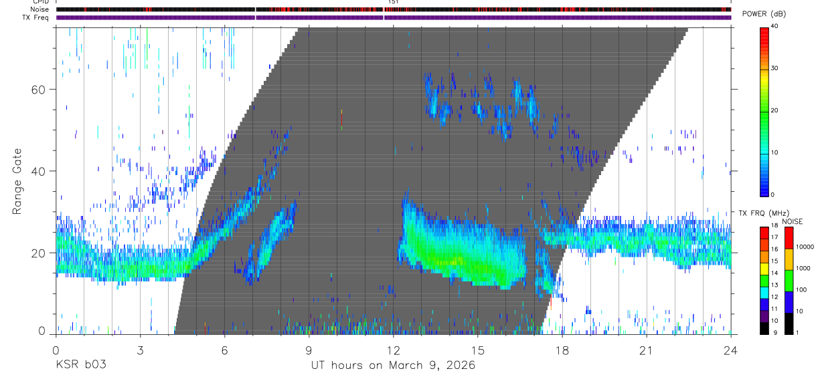Click the 'POWER (dB)' legend title

[x=764, y=14]
